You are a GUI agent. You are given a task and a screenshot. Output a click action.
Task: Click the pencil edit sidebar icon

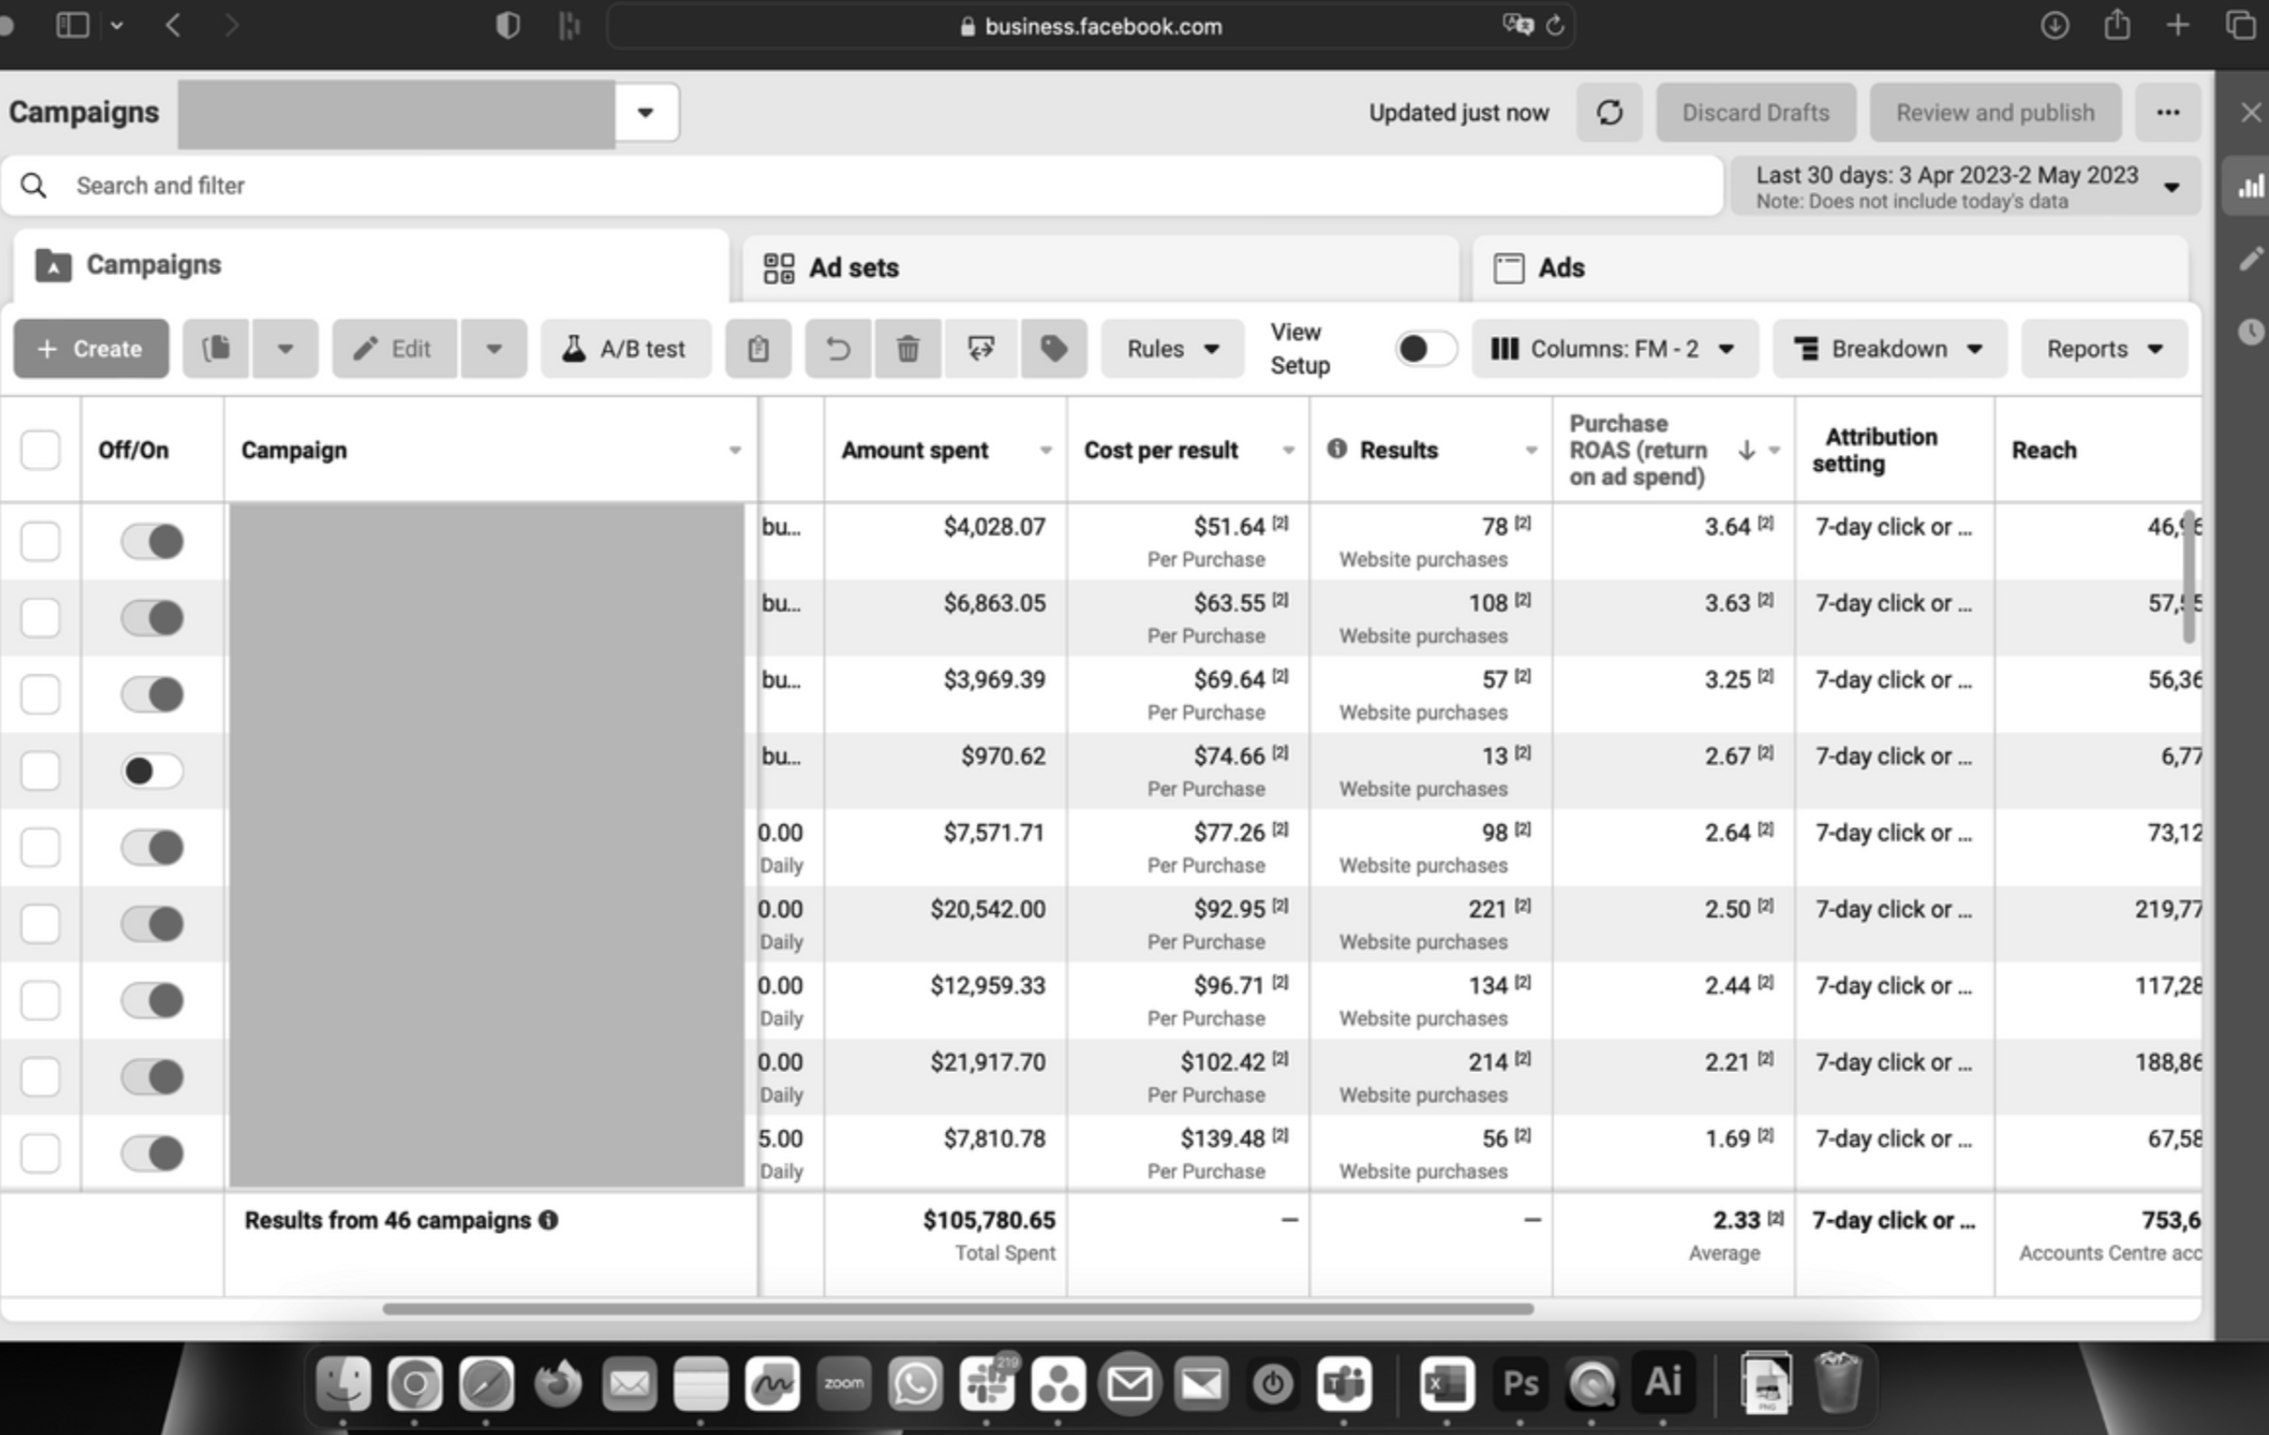[2250, 258]
